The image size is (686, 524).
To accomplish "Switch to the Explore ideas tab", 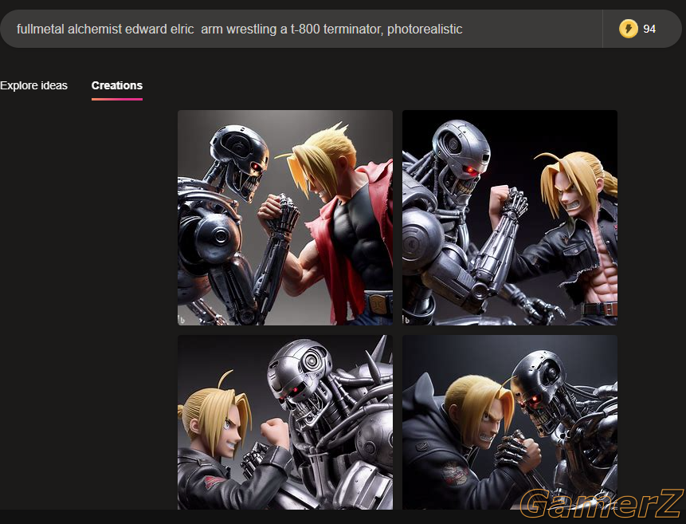I will 33,85.
